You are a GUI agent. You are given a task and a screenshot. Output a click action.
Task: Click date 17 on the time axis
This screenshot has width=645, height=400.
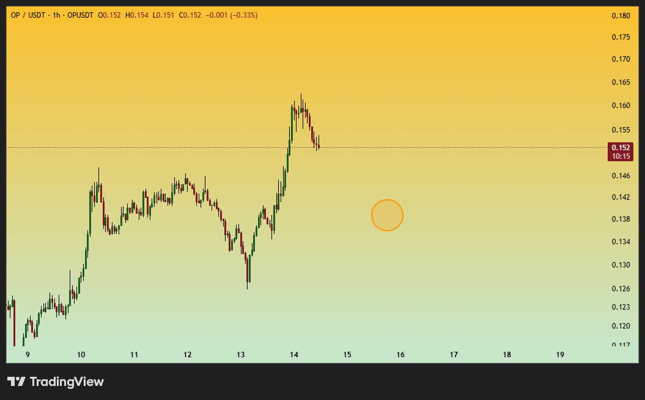click(454, 355)
